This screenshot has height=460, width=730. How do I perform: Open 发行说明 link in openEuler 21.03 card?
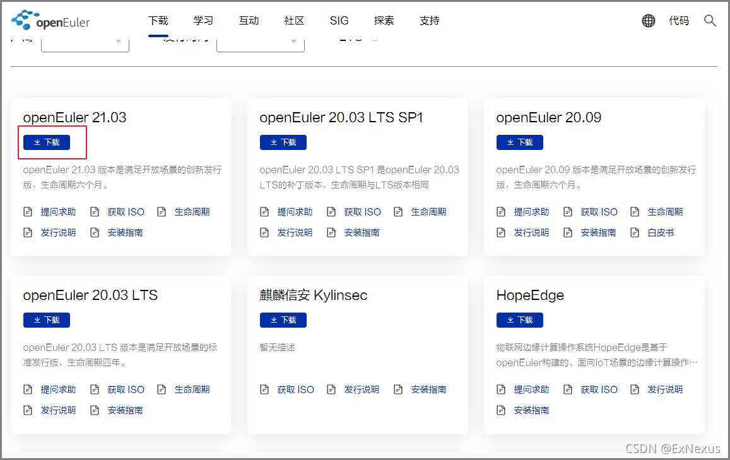[x=58, y=233]
